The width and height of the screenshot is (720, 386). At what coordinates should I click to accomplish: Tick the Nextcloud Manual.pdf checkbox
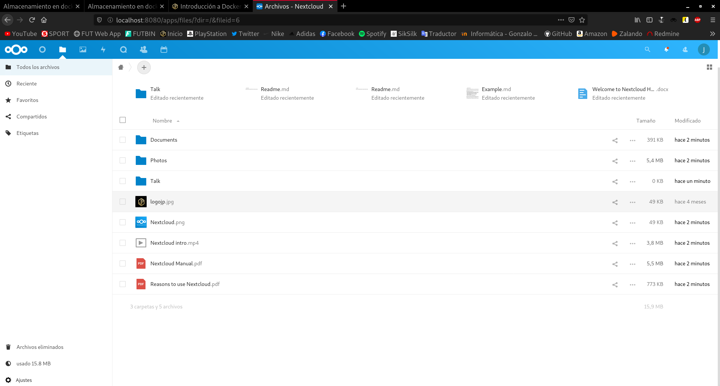tap(123, 263)
